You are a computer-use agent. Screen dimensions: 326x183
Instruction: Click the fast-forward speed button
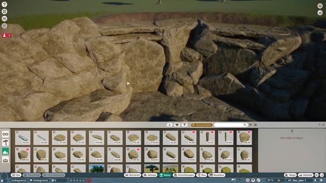321,180
